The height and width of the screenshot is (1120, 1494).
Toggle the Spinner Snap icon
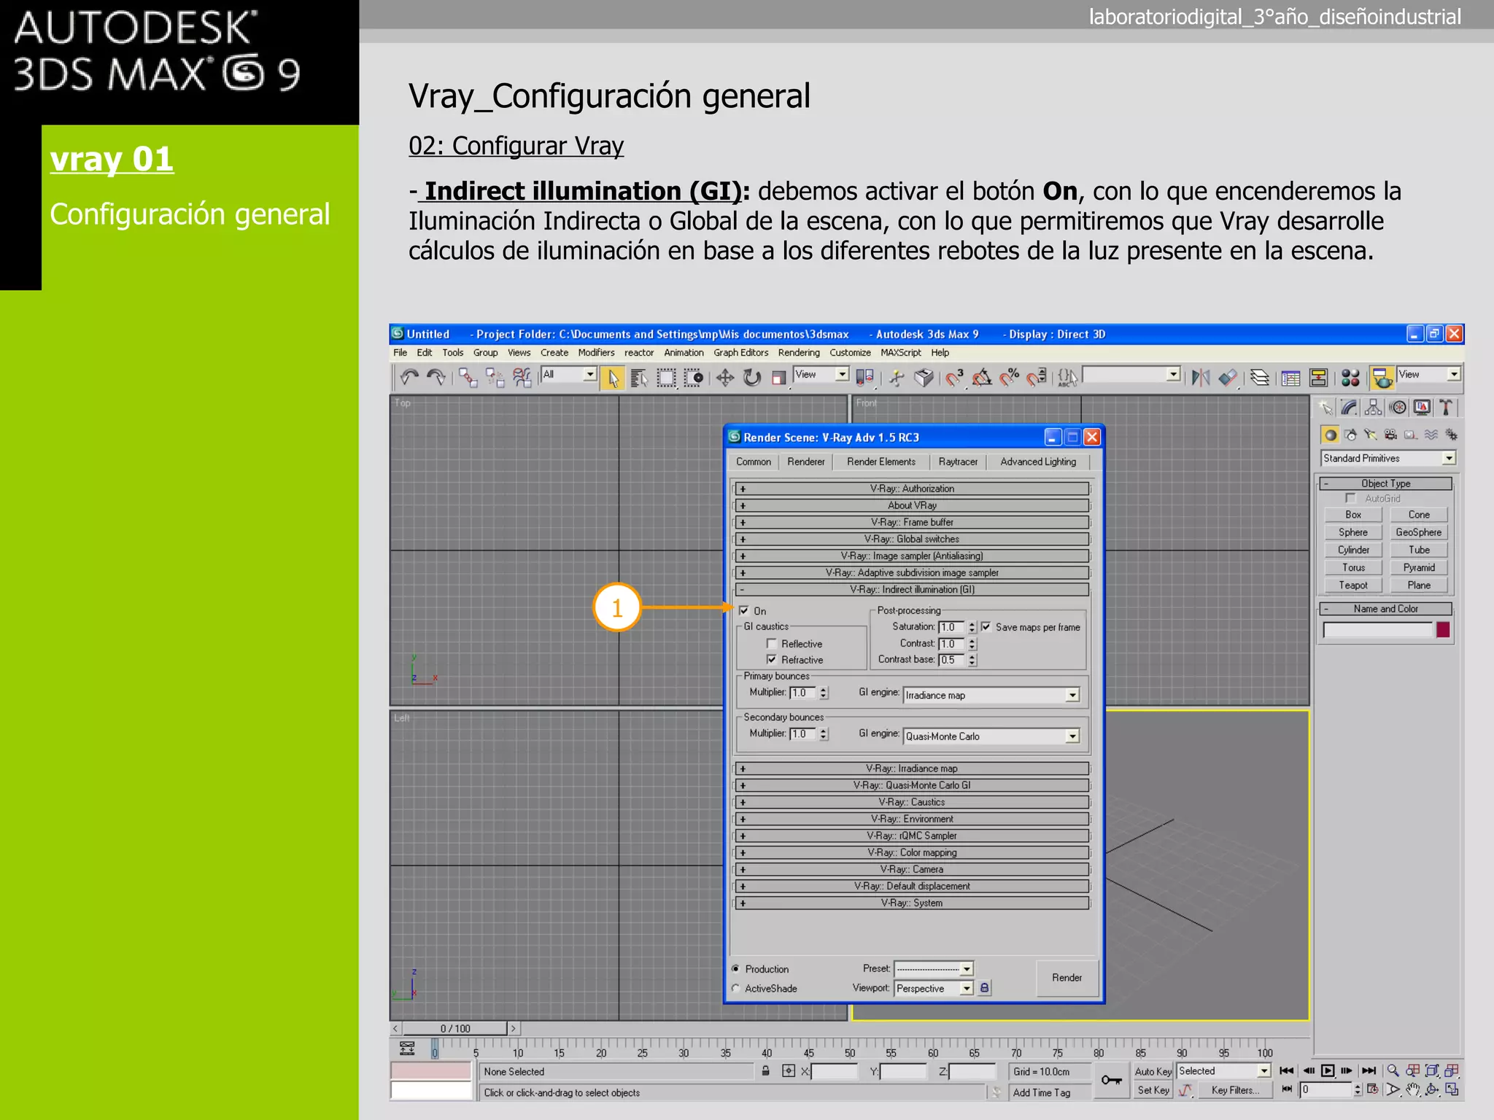(x=1037, y=377)
